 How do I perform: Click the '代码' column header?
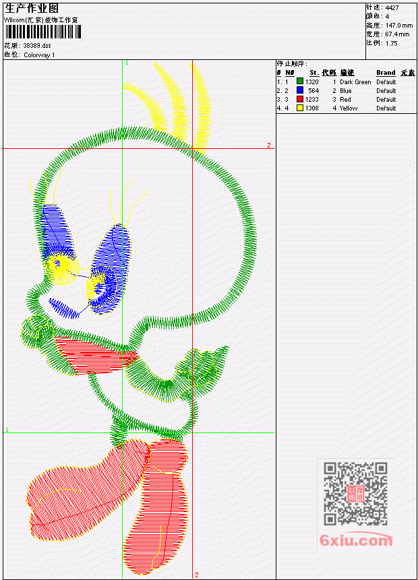point(329,73)
